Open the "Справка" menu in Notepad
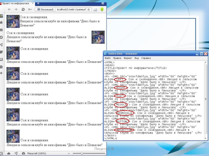Image resolution: width=209 pixels, height=156 pixels. tap(146, 58)
